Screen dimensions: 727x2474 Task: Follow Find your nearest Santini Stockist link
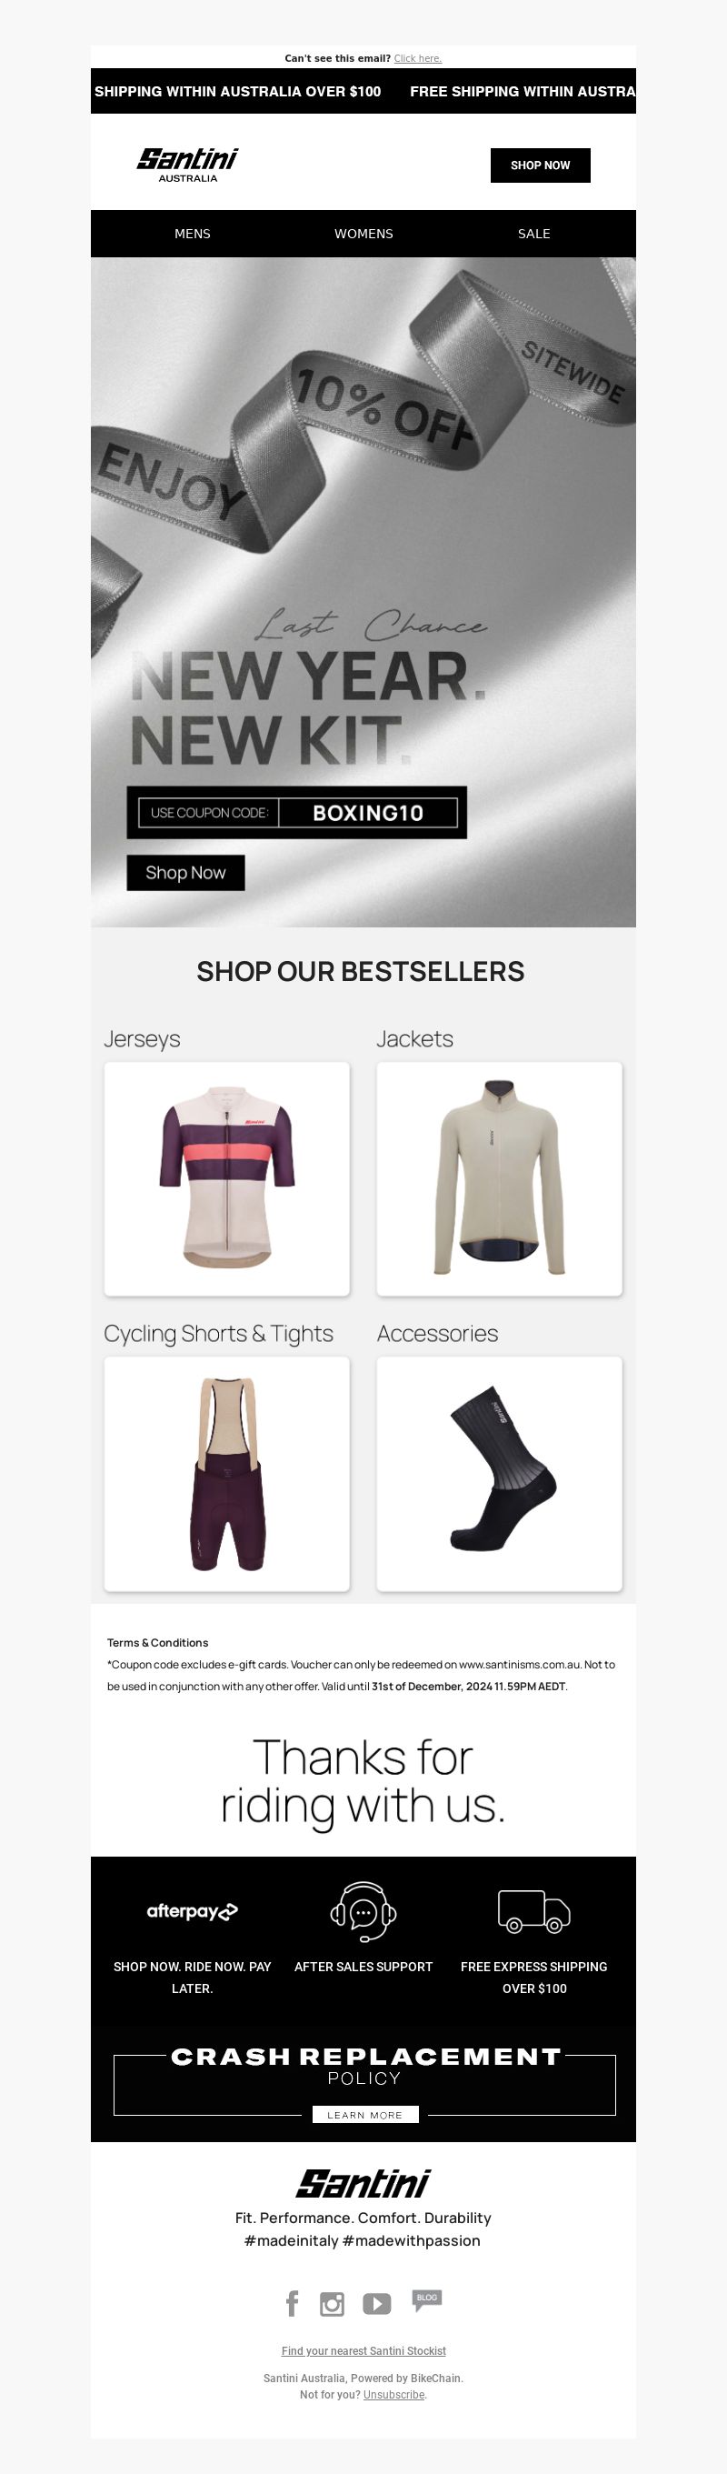(363, 2351)
